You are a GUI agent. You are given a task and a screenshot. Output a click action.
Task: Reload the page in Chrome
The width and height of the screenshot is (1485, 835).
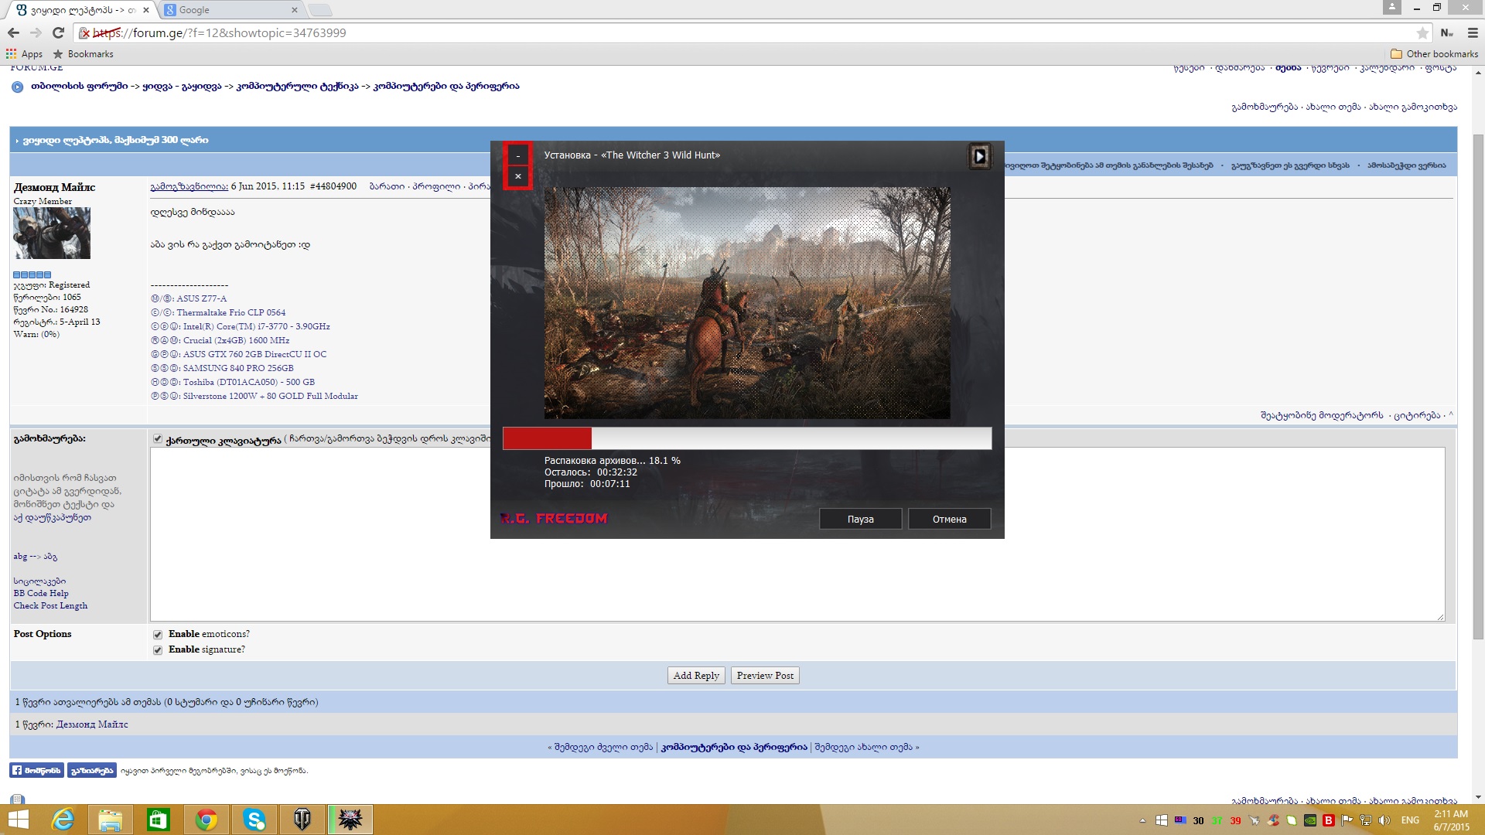click(x=58, y=32)
